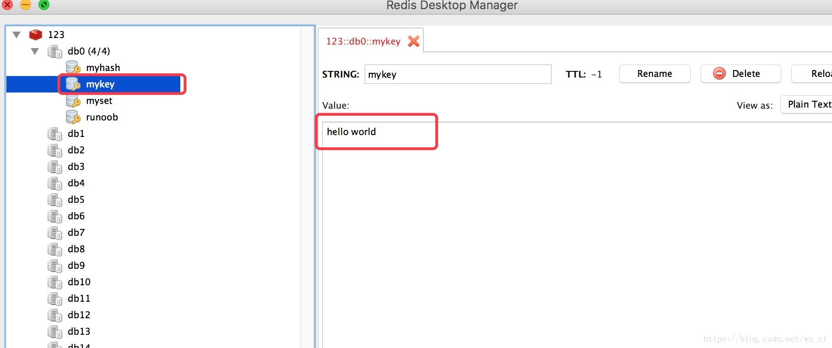Click the STRING: type label
This screenshot has height=348, width=832.
click(x=340, y=74)
